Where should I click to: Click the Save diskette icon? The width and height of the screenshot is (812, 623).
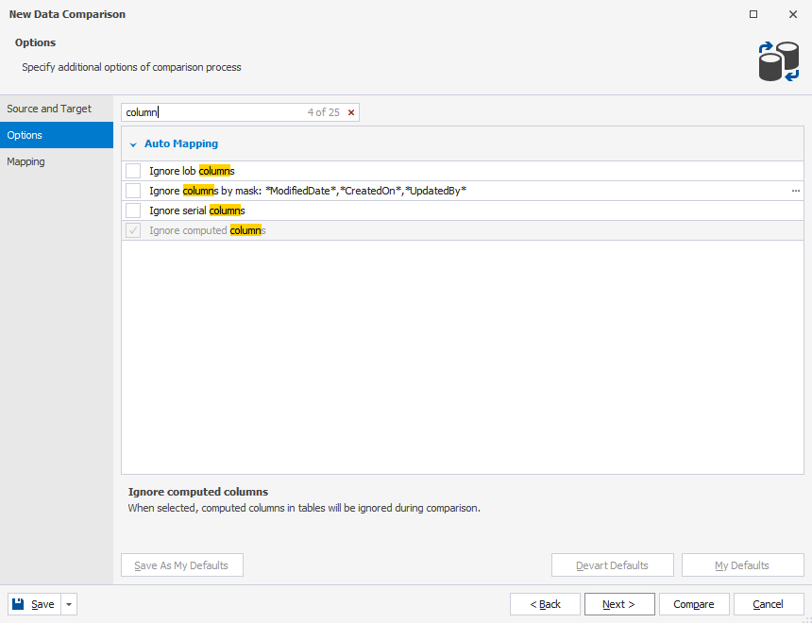(17, 603)
